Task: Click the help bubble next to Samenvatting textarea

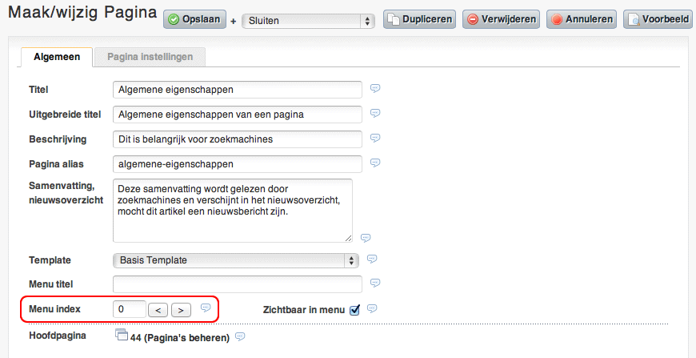Action: 366,238
